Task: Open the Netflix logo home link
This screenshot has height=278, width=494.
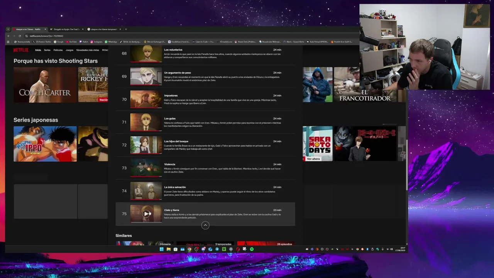Action: click(x=21, y=50)
